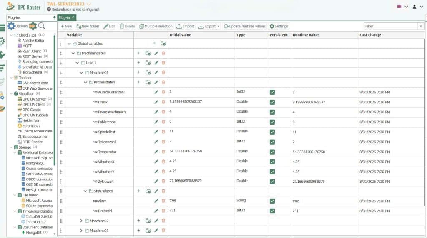
Task: Click the Options gear icon
Action: (x=11, y=26)
